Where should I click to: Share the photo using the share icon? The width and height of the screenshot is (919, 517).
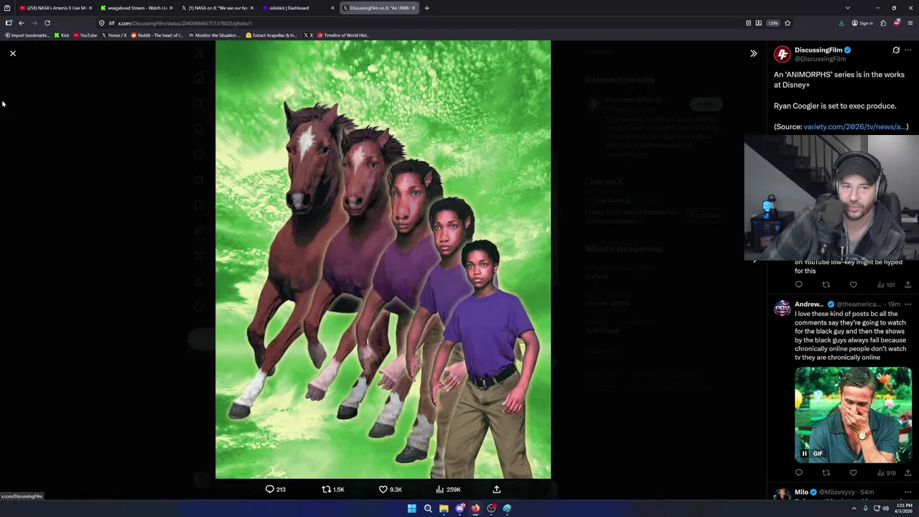[496, 489]
